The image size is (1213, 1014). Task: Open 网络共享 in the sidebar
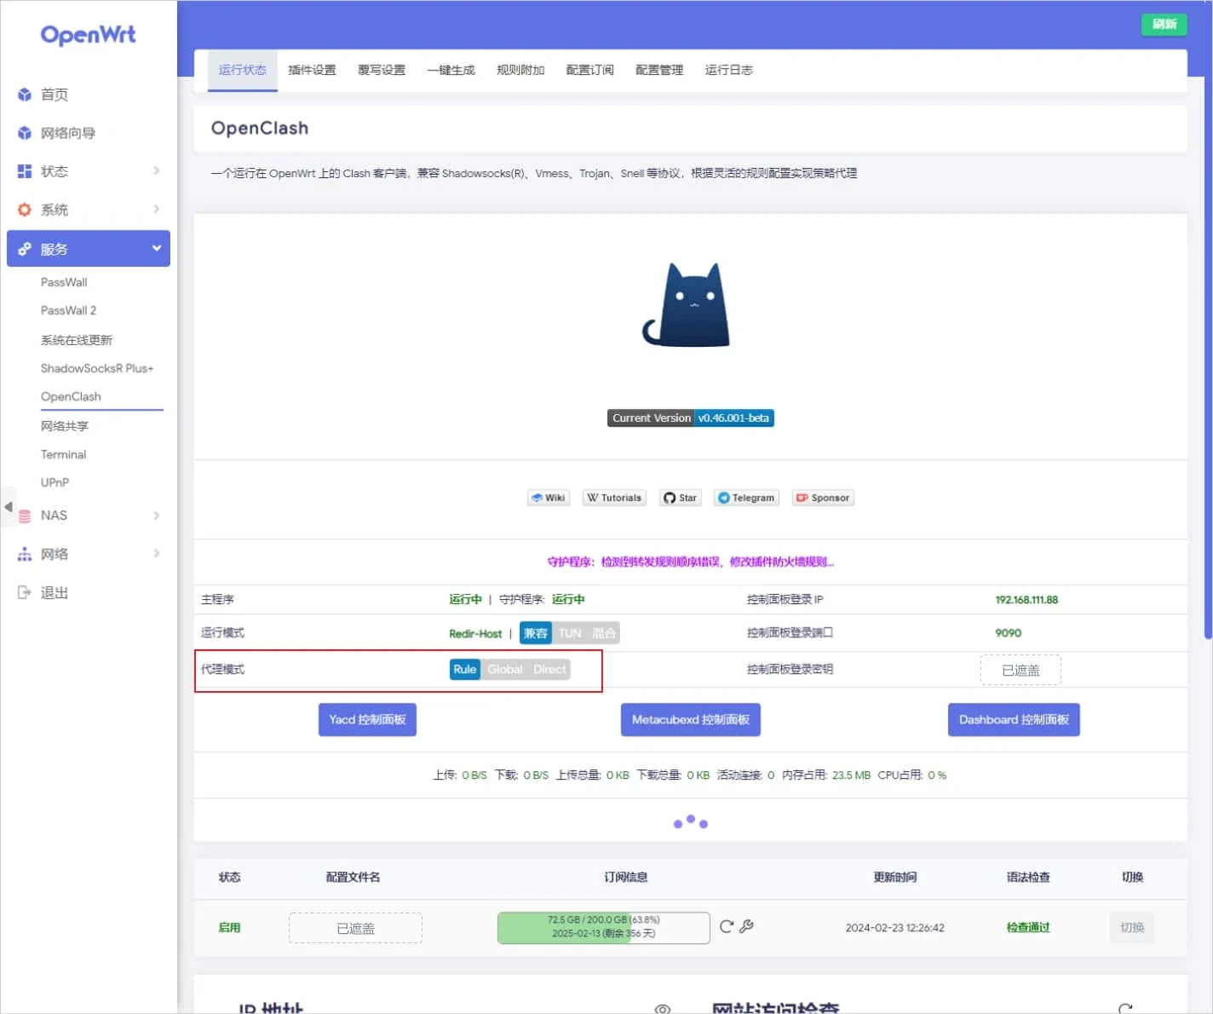[65, 426]
